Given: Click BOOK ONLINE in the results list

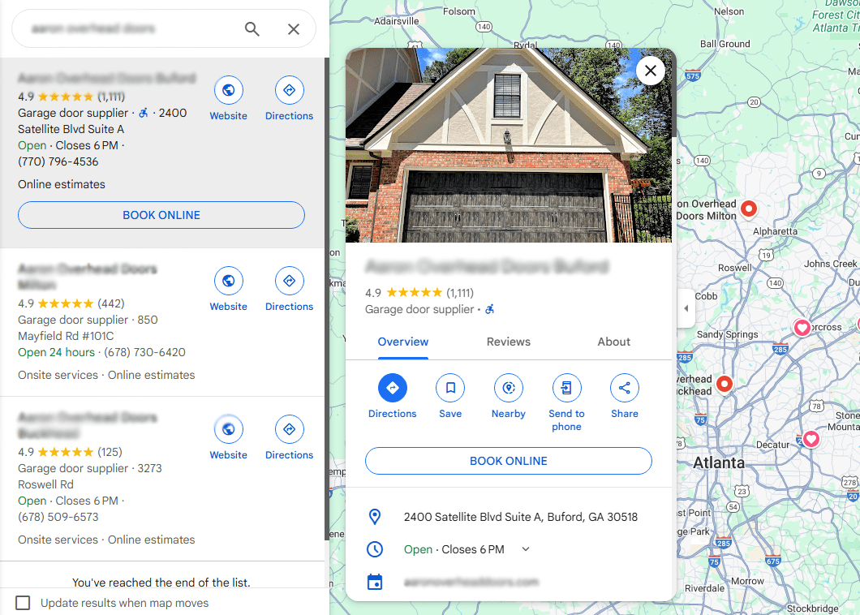Looking at the screenshot, I should click(x=161, y=215).
